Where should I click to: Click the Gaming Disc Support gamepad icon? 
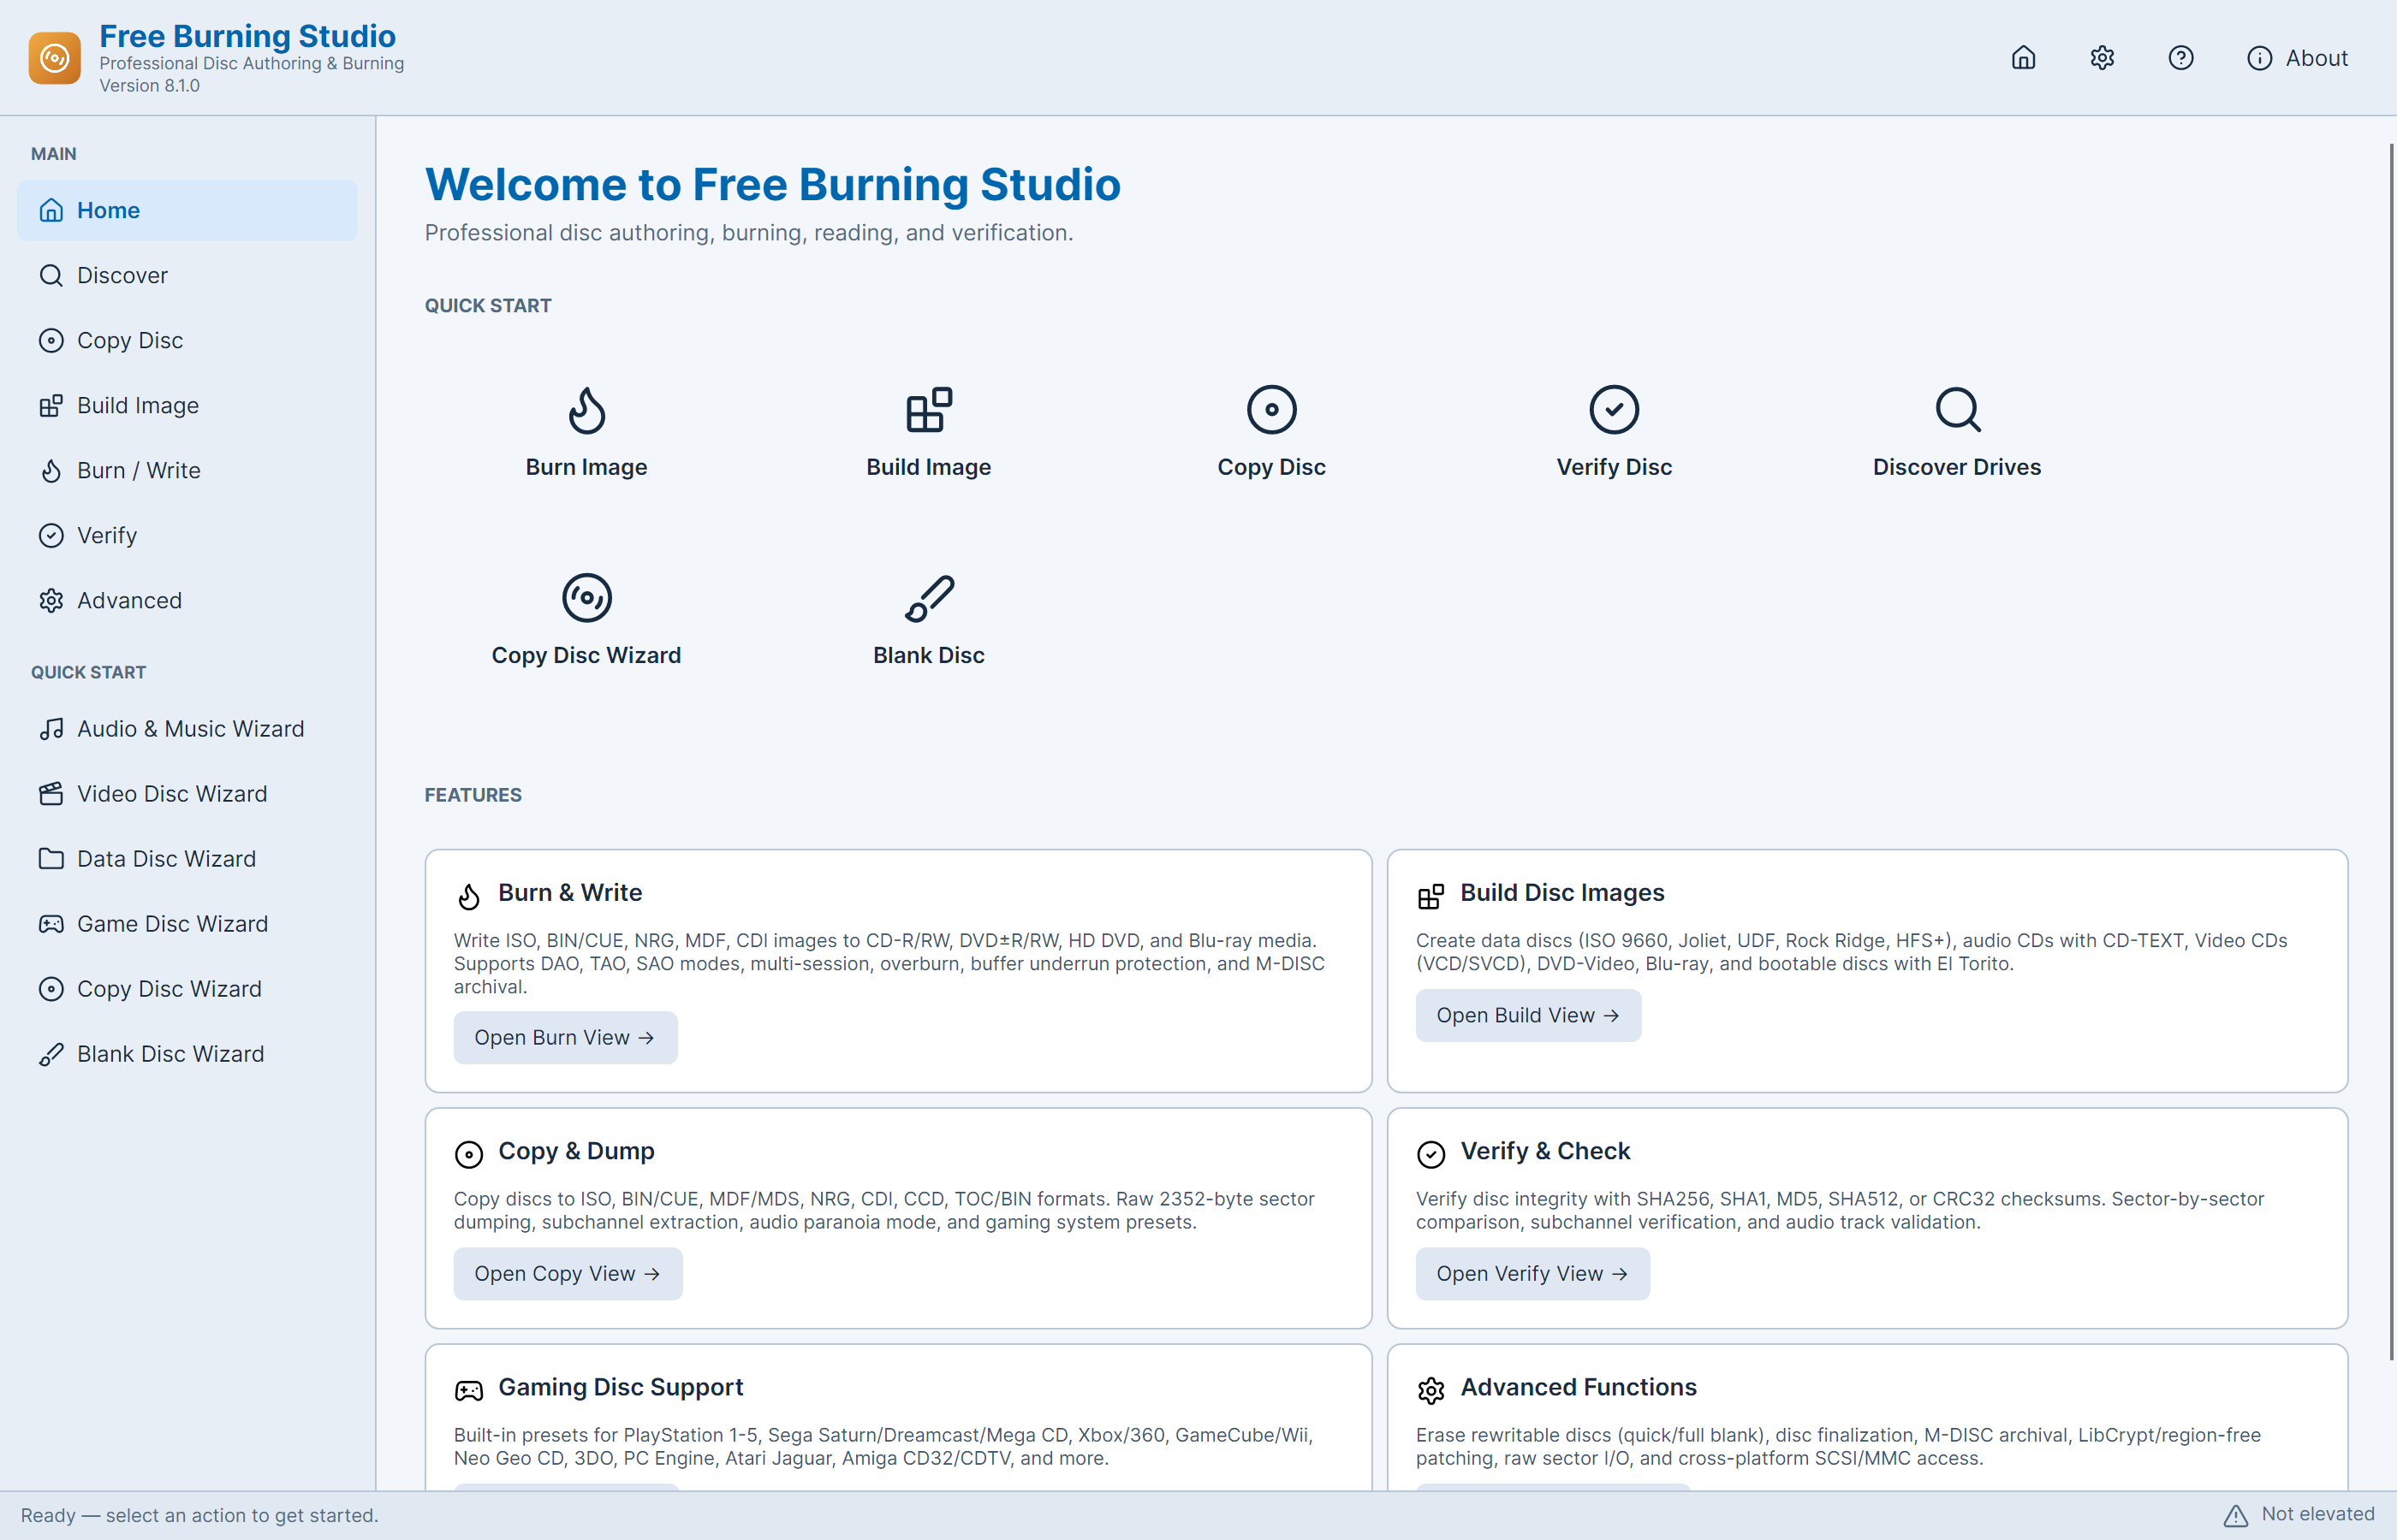[x=468, y=1389]
